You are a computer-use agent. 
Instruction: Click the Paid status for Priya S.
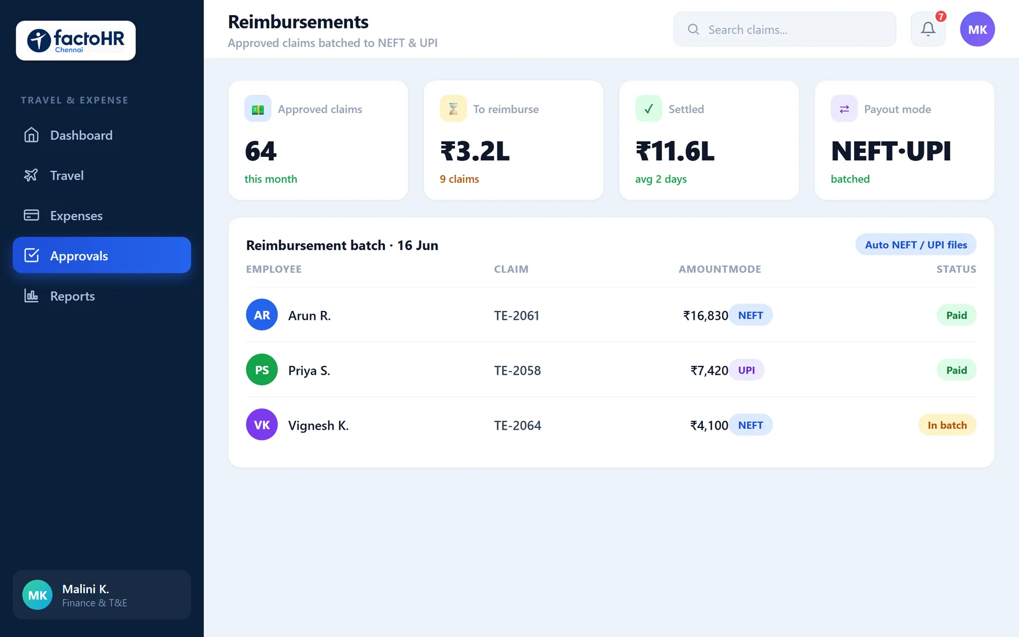pyautogui.click(x=956, y=370)
